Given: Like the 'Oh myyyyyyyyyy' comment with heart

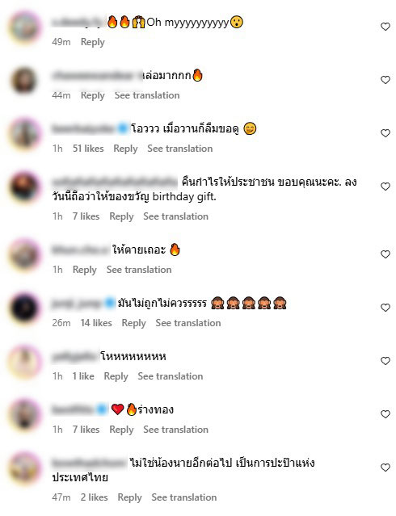Looking at the screenshot, I should [385, 27].
